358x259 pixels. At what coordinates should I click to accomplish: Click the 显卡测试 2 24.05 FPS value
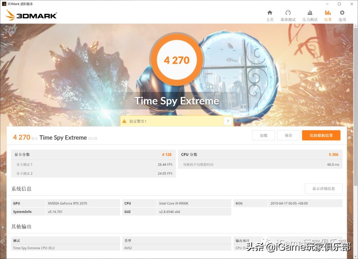165,173
